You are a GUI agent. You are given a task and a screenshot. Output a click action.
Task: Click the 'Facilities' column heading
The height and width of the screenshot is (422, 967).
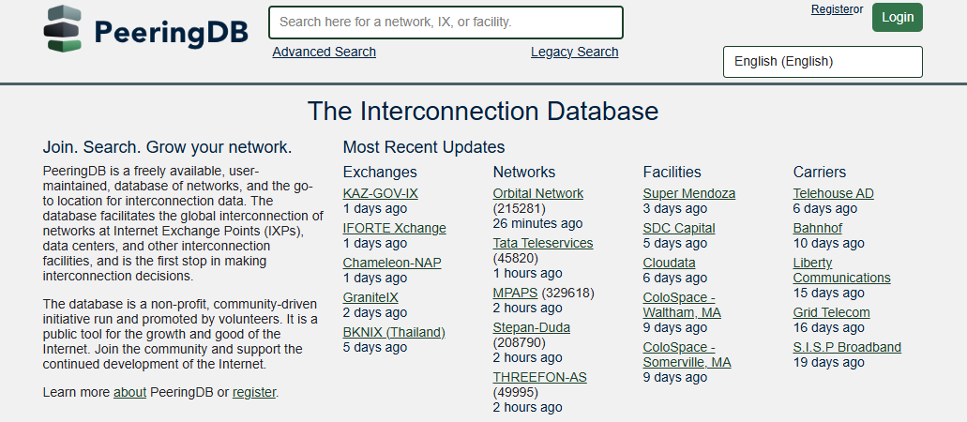point(672,172)
